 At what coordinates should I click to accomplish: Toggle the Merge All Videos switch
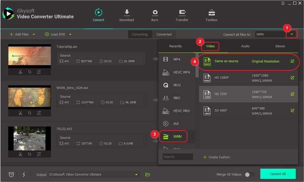[x=249, y=174]
